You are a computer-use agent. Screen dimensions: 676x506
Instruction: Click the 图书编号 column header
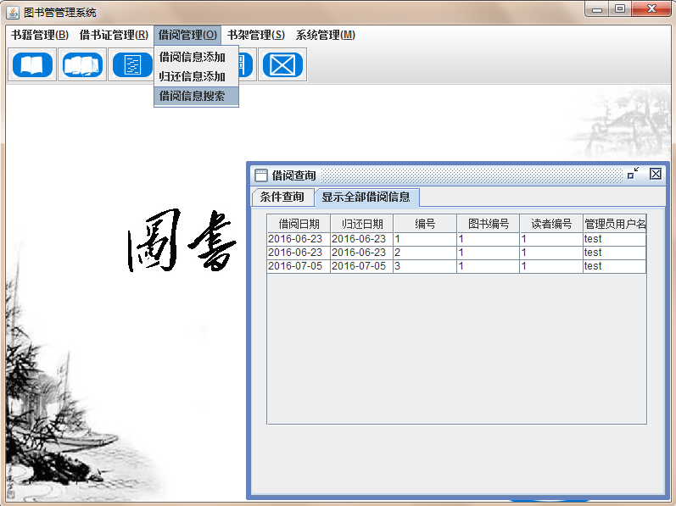click(489, 224)
